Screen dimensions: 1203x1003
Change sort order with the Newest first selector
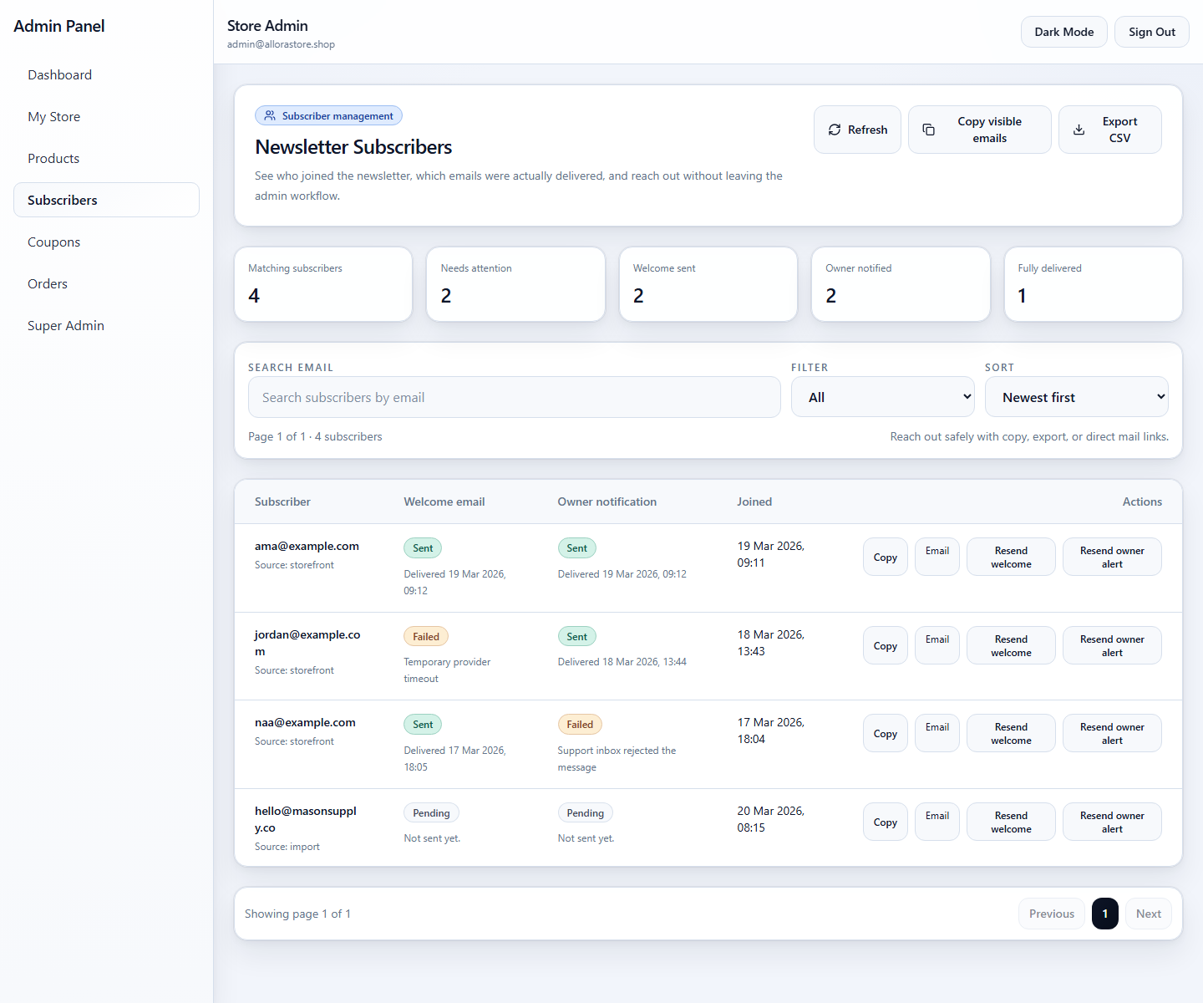coord(1076,396)
